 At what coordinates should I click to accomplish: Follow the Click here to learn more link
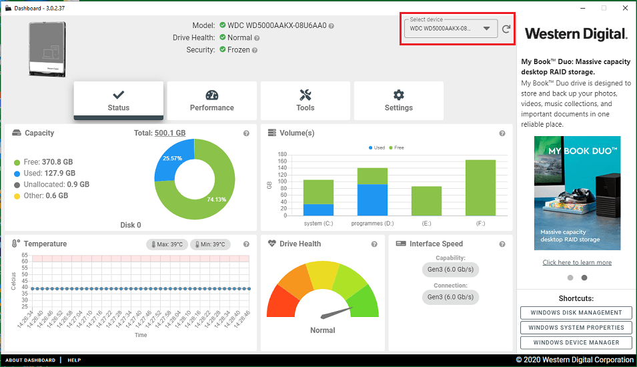pyautogui.click(x=577, y=262)
